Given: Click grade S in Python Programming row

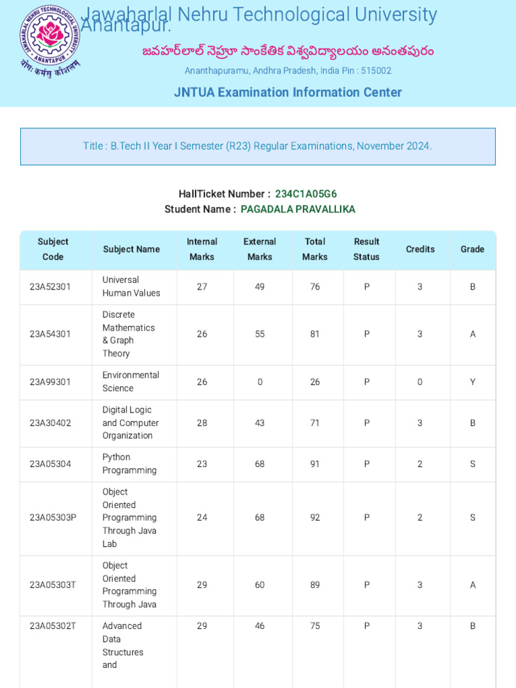Looking at the screenshot, I should tap(472, 464).
